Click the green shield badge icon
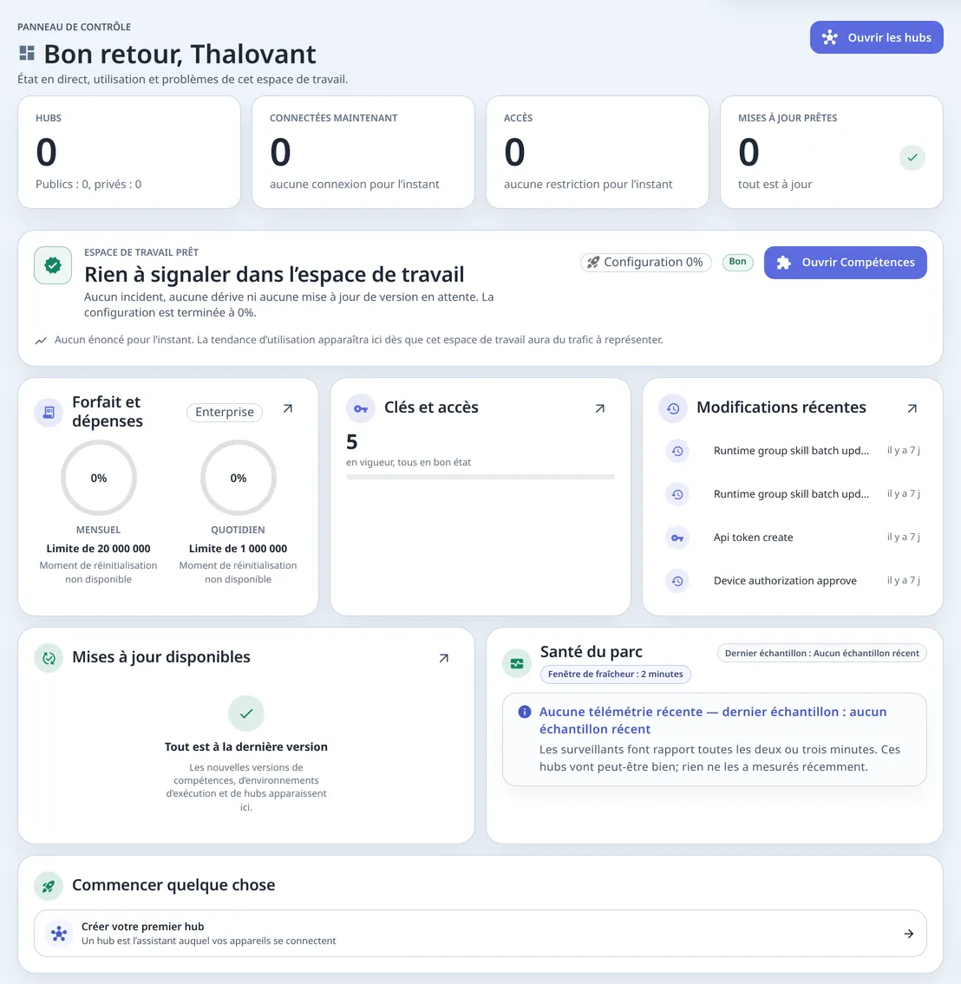Image resolution: width=961 pixels, height=984 pixels. 53,265
